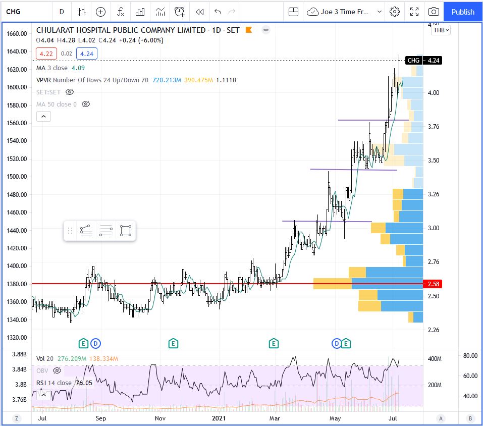Open the THB currency dropdown

click(x=441, y=30)
